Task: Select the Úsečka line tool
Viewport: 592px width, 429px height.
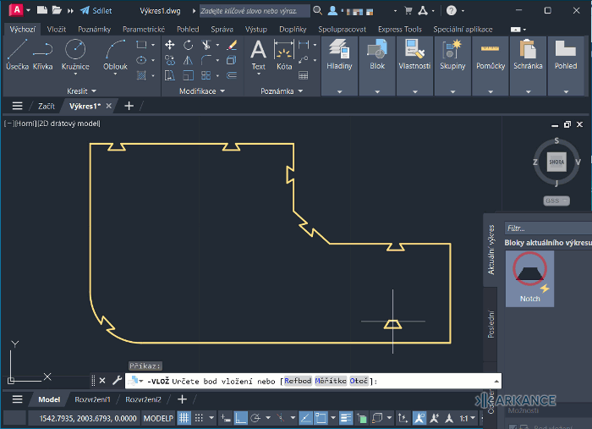Action: (x=18, y=55)
